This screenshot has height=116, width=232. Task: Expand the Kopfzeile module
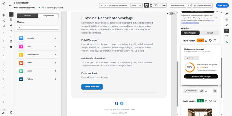coord(38,38)
